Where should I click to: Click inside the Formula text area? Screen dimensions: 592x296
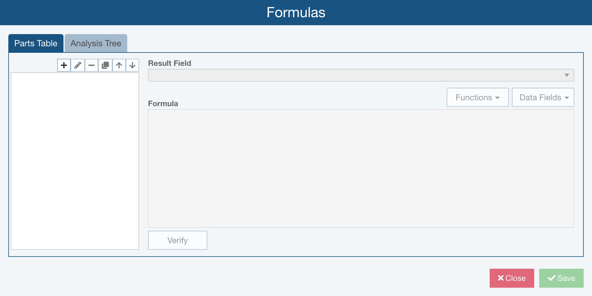click(x=361, y=168)
